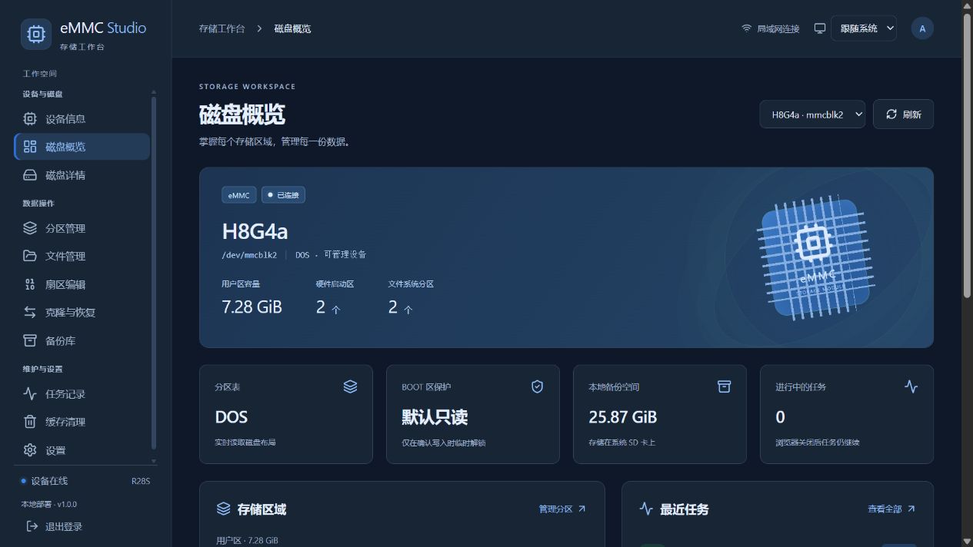Open 扇区编辑 sidebar item
This screenshot has height=547, width=973.
[82, 284]
